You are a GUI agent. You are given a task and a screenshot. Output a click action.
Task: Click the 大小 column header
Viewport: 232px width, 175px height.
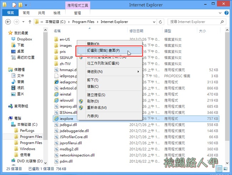(x=202, y=31)
